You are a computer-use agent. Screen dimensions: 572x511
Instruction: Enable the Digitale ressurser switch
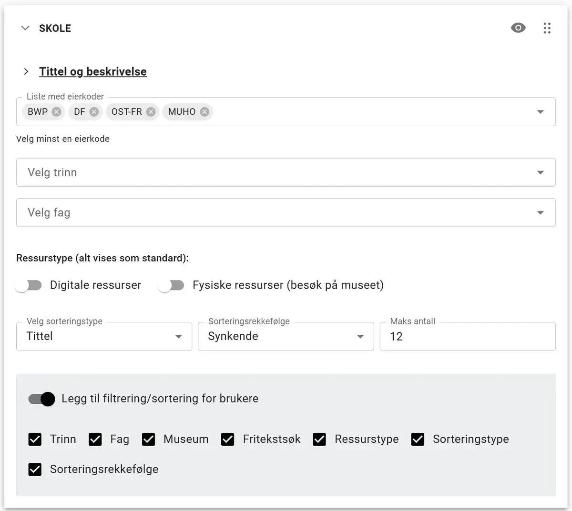[29, 285]
